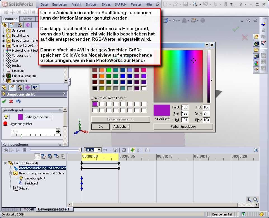The height and width of the screenshot is (218, 269).
Task: Open Motion Study Properties icon
Action: click(148, 150)
